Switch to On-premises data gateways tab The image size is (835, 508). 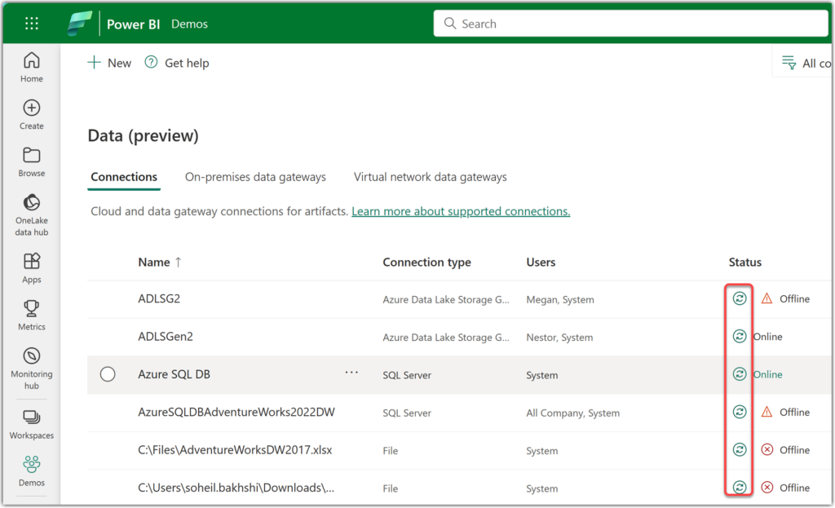[255, 177]
